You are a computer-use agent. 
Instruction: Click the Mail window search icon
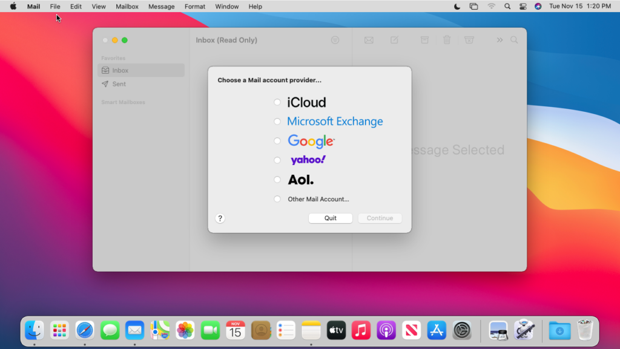click(514, 40)
